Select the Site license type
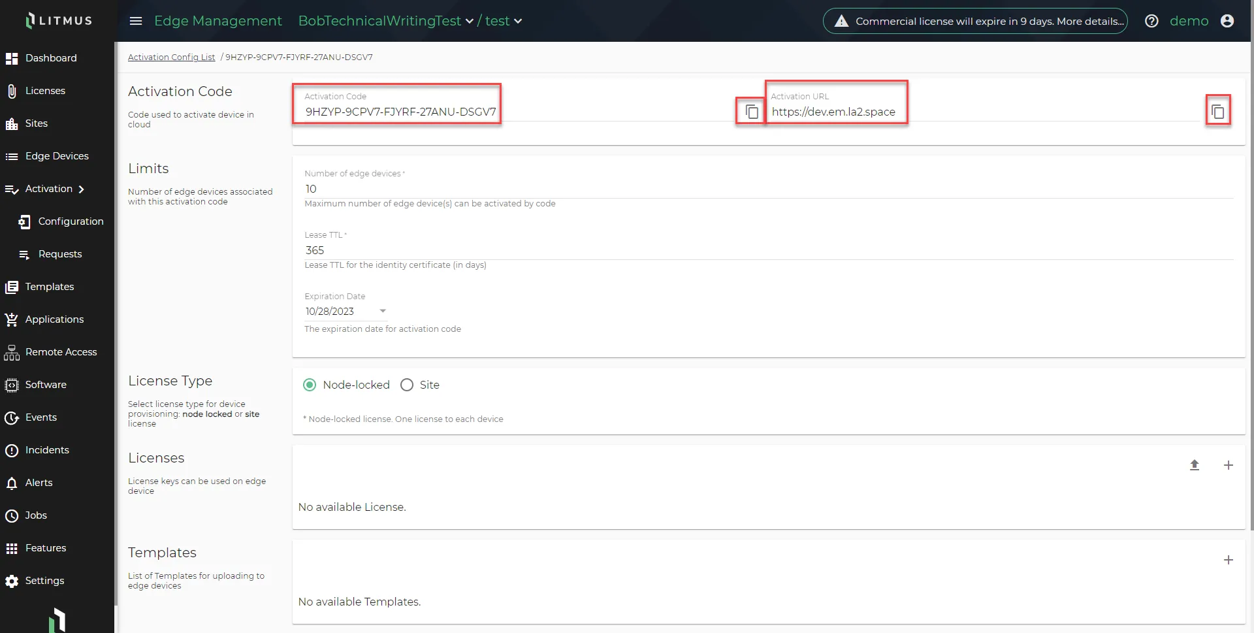The image size is (1254, 633). coord(407,385)
